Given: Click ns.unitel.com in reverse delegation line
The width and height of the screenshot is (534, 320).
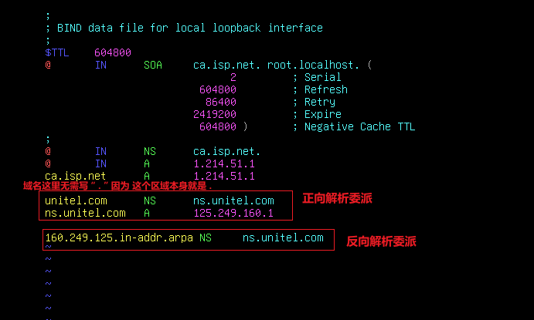Looking at the screenshot, I should [283, 237].
